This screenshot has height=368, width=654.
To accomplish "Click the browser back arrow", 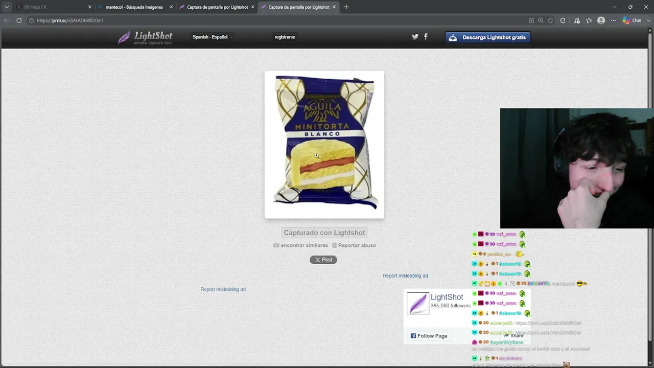I will point(7,20).
